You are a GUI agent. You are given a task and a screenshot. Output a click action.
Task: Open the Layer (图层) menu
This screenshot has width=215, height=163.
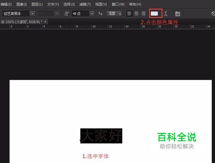click(37, 4)
